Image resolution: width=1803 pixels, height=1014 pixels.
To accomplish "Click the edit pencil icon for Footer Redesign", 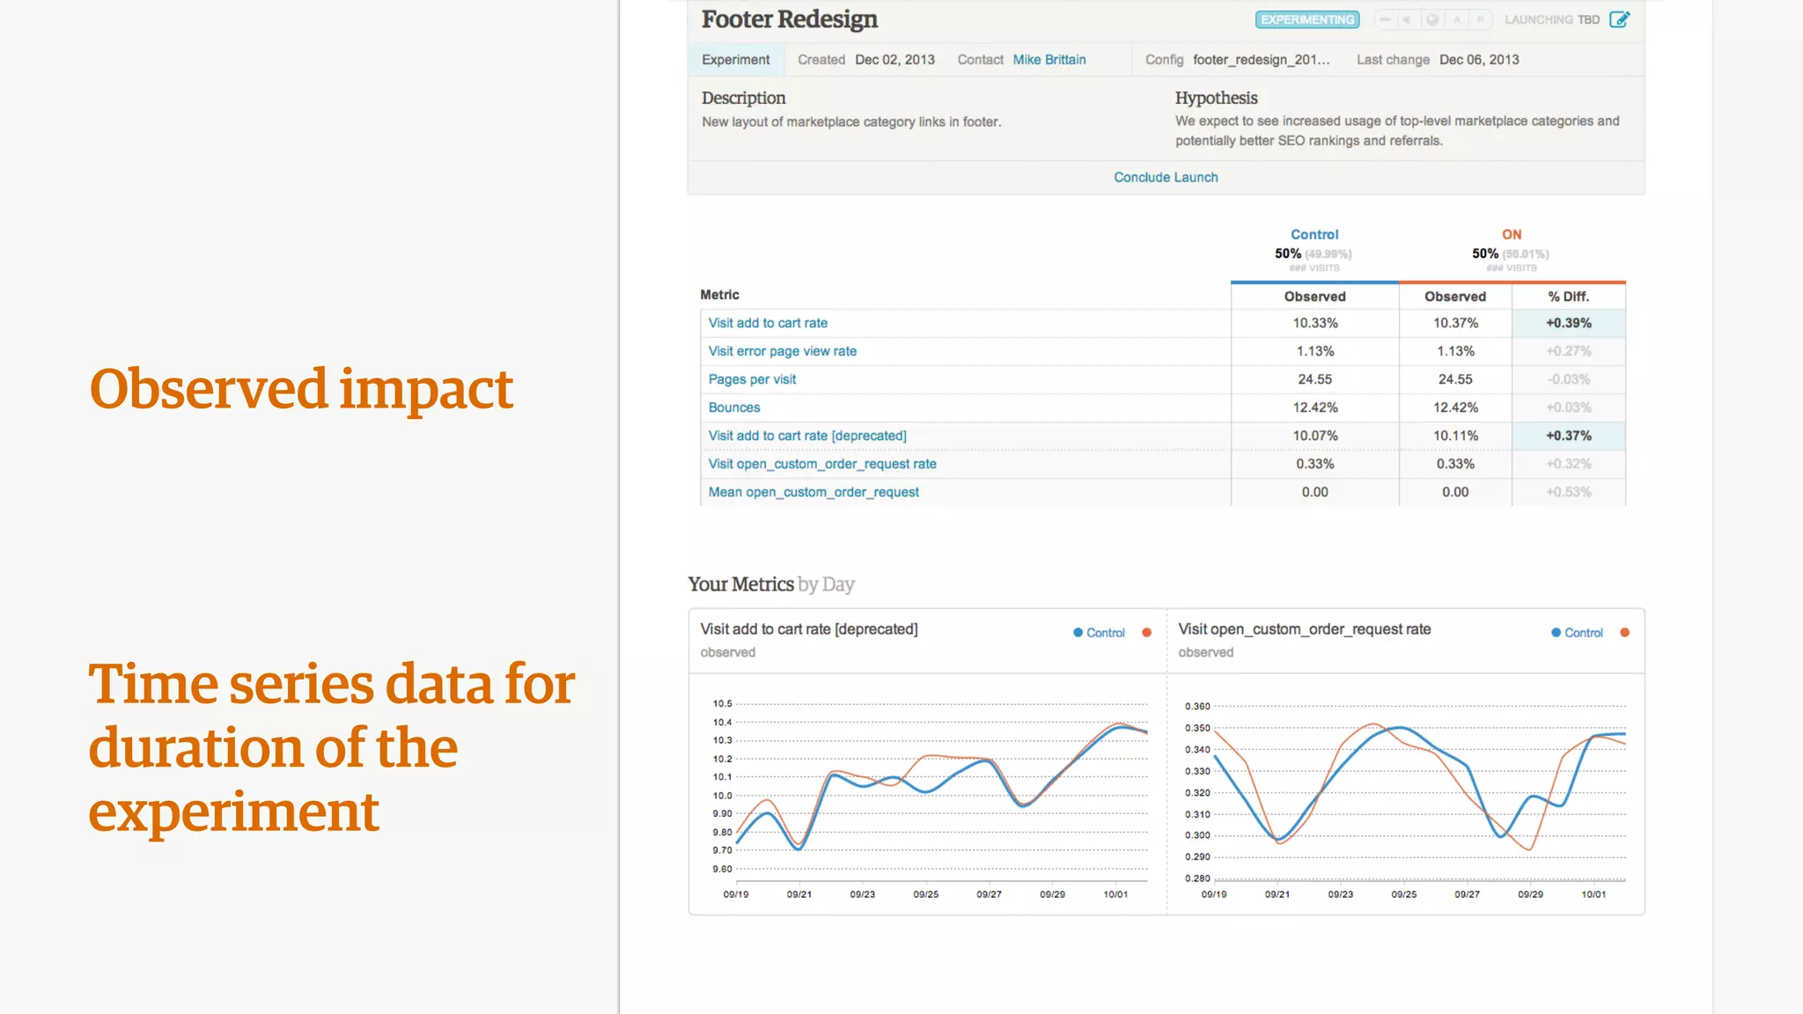I will pyautogui.click(x=1619, y=19).
